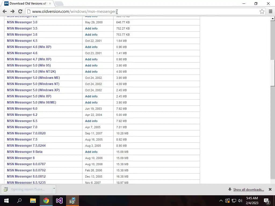Open MSN Messenger 7.5 link
Viewport: 275px width, 206px height.
click(22, 139)
